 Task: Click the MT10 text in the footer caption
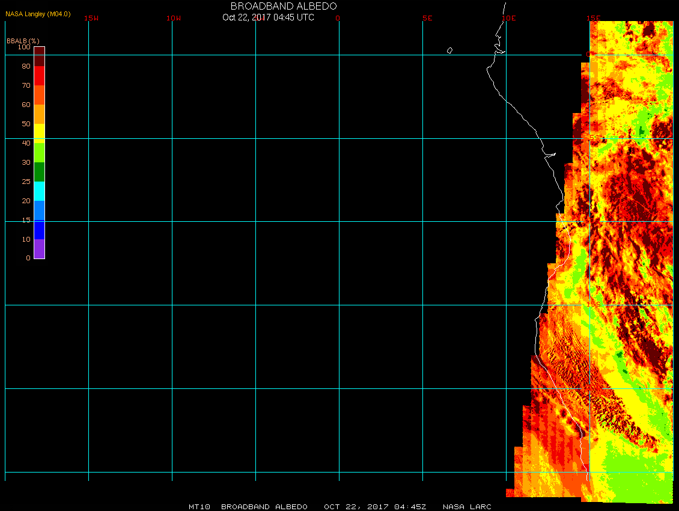tap(199, 507)
